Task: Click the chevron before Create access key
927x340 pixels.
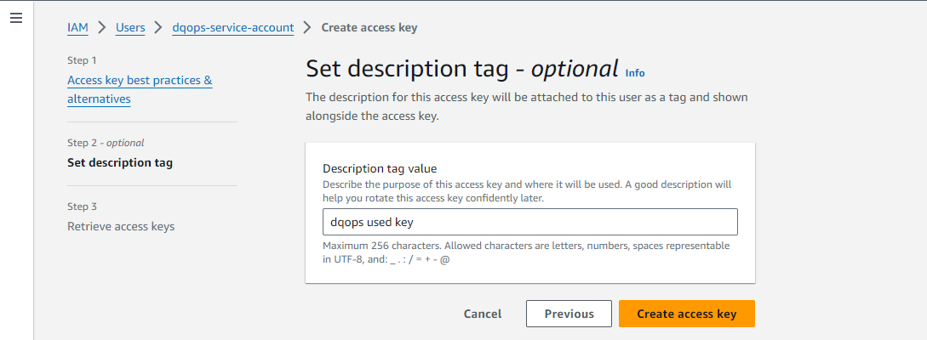Action: click(x=307, y=27)
